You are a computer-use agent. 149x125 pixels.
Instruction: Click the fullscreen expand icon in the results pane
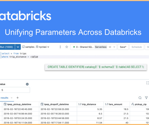click(x=148, y=83)
